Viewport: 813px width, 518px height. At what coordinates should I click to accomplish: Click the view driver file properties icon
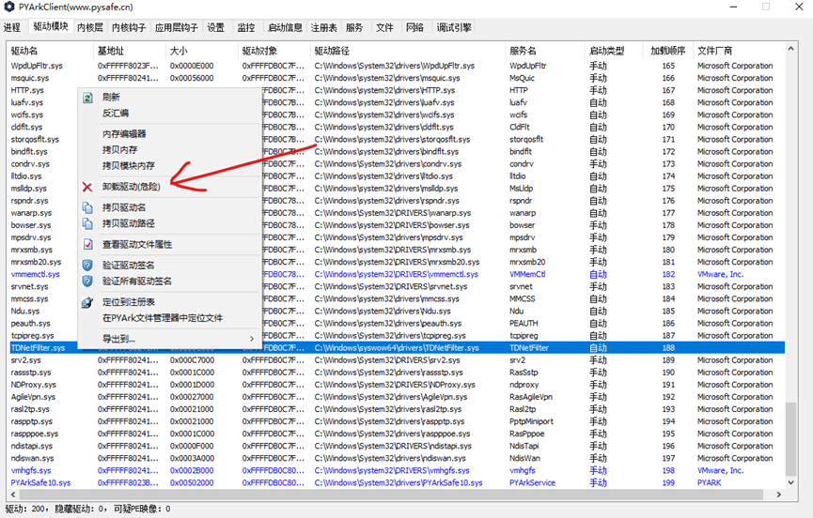87,244
